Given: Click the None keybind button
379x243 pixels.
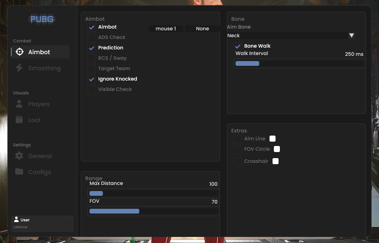Looking at the screenshot, I should click(202, 29).
